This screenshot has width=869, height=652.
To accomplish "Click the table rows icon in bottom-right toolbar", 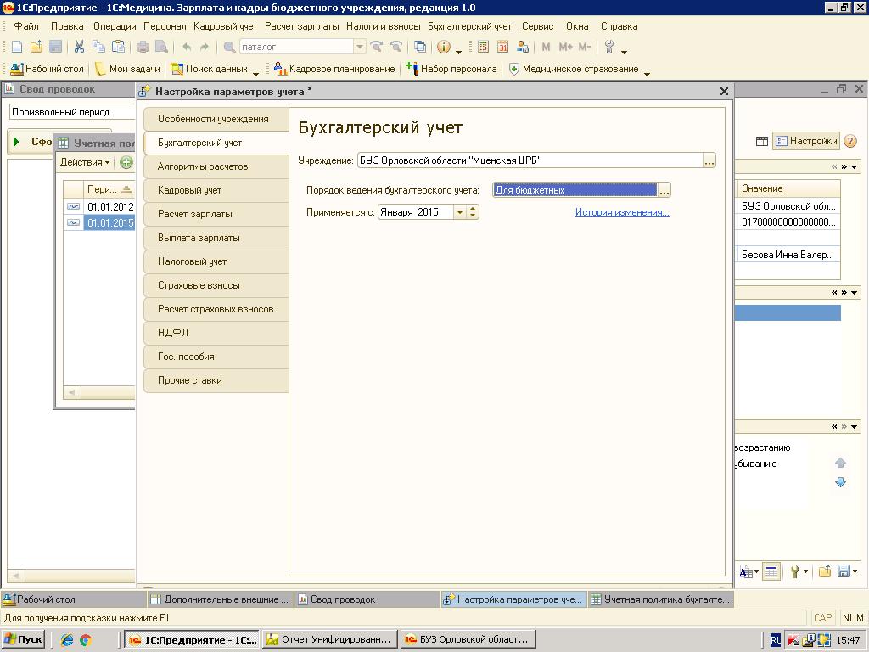I will (x=771, y=571).
